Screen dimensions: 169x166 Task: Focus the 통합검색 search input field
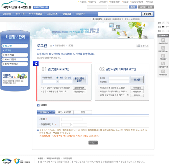click(120, 14)
